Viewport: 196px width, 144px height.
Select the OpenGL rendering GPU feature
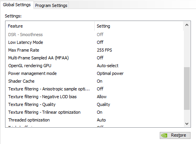tap(30, 66)
